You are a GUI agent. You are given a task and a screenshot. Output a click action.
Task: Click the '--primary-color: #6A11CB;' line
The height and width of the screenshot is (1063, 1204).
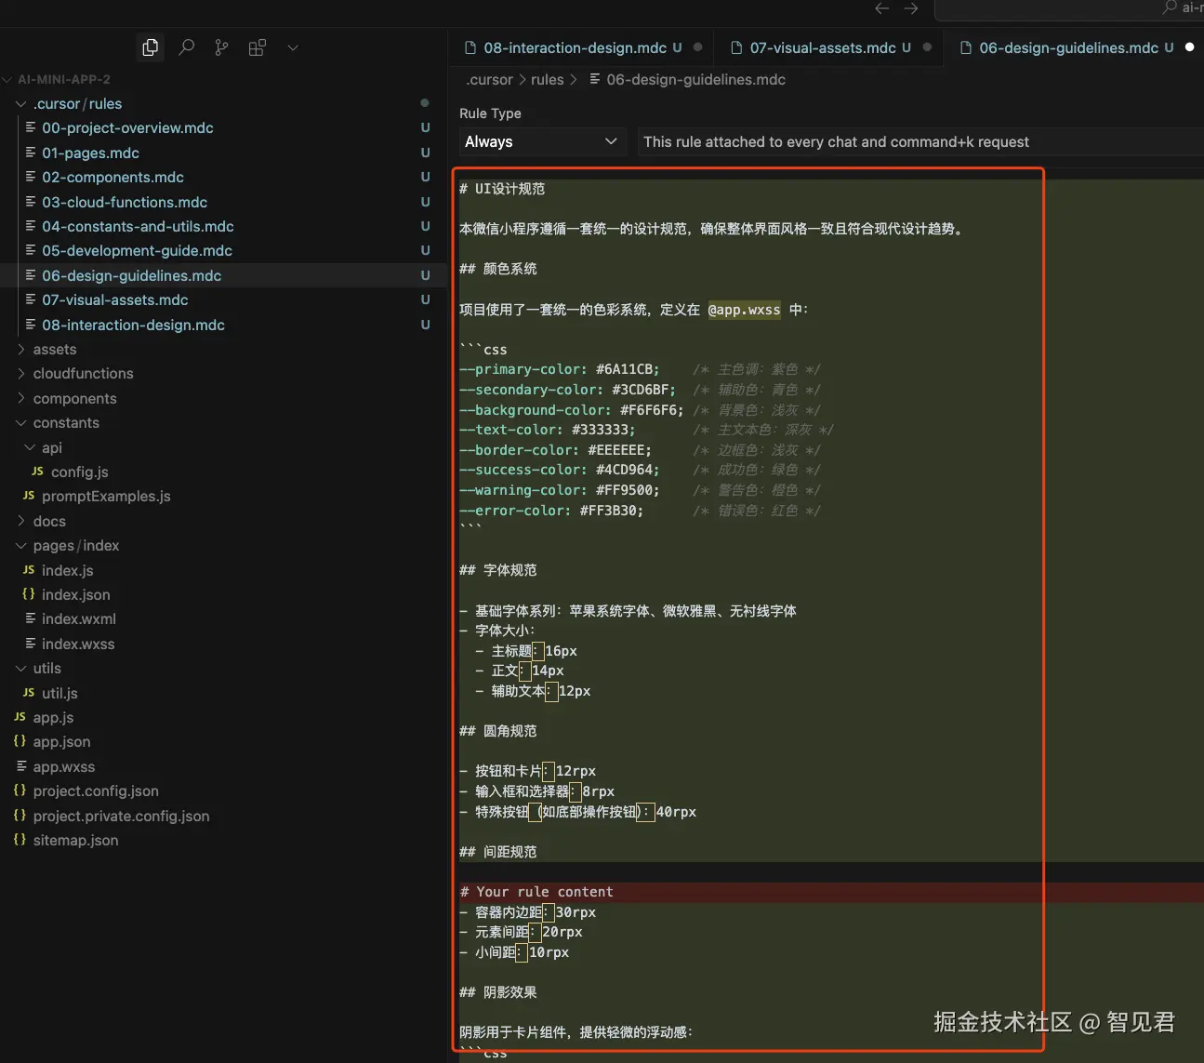tap(559, 369)
